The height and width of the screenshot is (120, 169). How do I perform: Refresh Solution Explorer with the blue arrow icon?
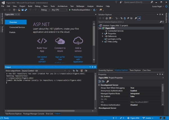[x=125, y=18]
